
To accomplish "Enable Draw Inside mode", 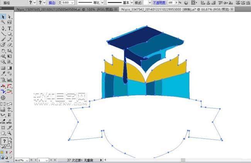I will (10, 157).
